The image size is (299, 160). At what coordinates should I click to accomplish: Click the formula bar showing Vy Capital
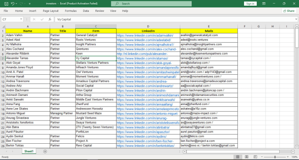175,19
